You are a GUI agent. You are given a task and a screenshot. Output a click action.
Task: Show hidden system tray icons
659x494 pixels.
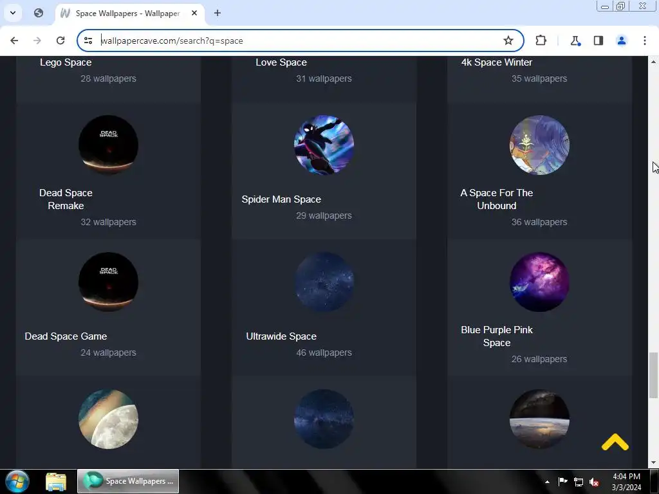click(x=547, y=482)
